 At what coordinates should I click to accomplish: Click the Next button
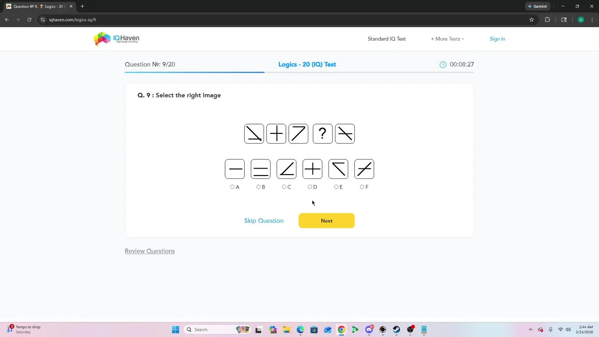pyautogui.click(x=327, y=220)
